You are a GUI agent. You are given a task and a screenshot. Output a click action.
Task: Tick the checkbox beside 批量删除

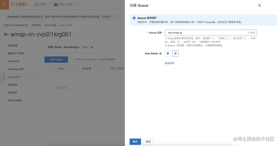[49, 88]
